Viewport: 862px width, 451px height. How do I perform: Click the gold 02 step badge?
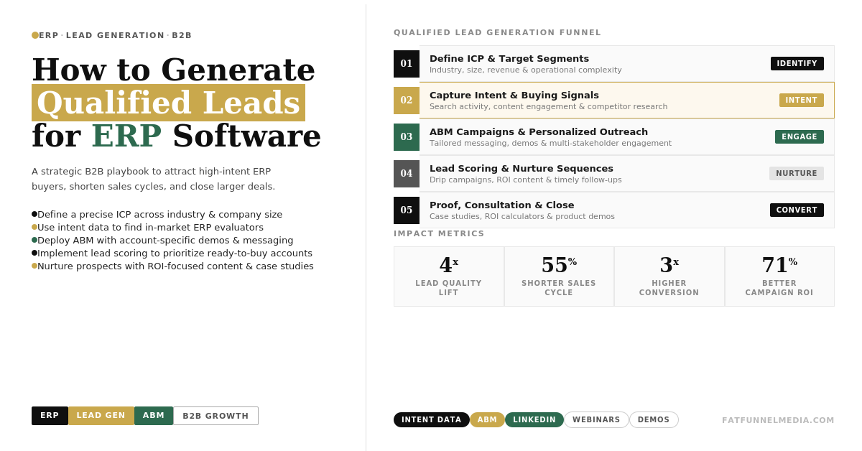point(407,101)
